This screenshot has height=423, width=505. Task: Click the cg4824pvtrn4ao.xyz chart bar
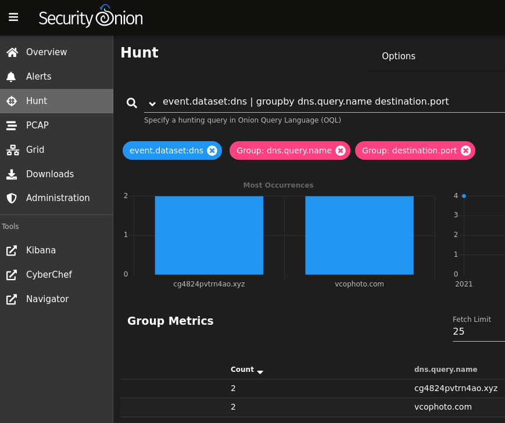(x=209, y=235)
